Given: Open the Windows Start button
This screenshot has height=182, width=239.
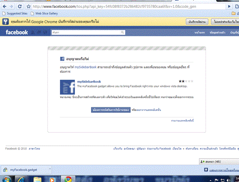Looking at the screenshot, I should pos(7,179).
